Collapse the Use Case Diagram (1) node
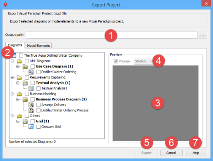213x161 pixels. tap(18, 66)
